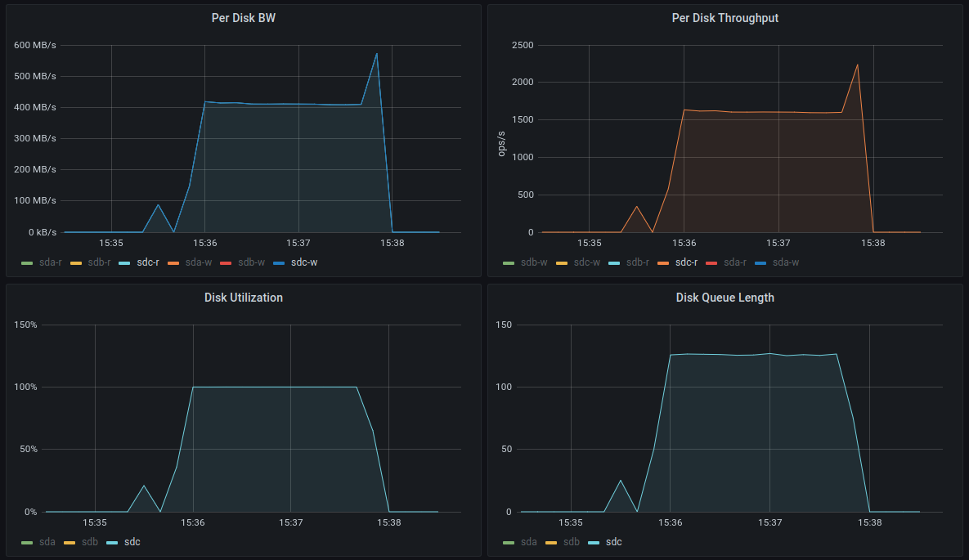Click the sda-r red swatch in Throughput legend
The width and height of the screenshot is (969, 560).
[x=711, y=263]
